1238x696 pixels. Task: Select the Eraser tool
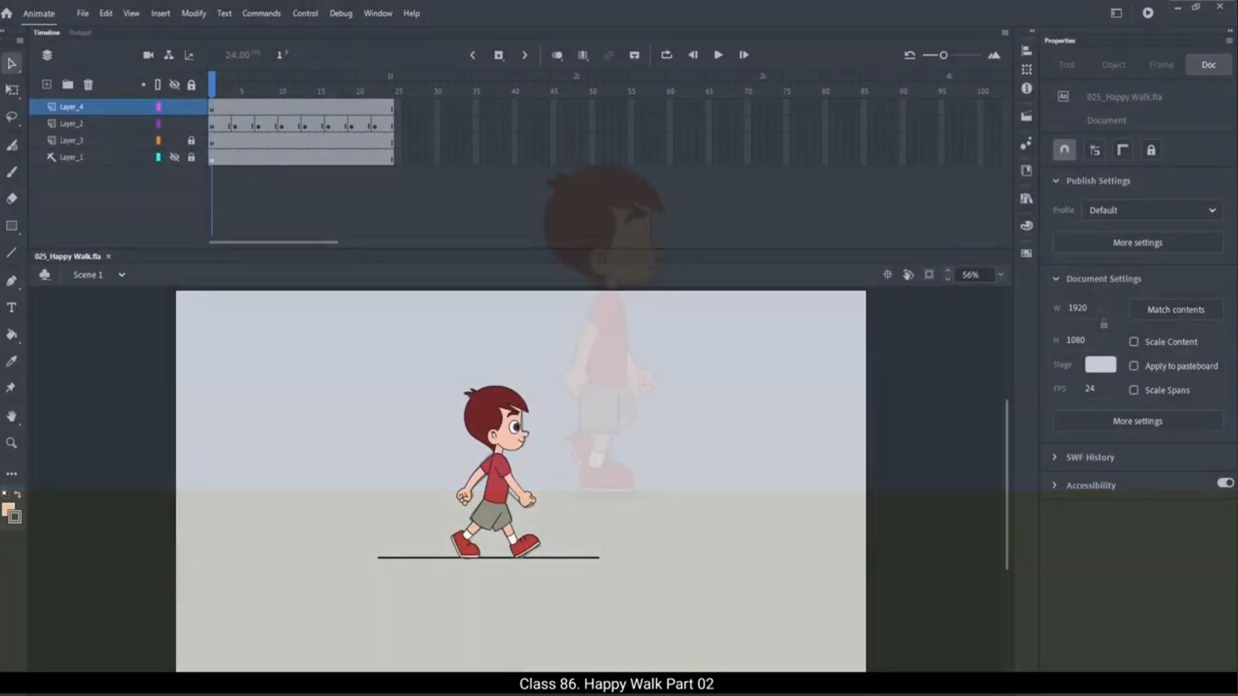pos(12,198)
